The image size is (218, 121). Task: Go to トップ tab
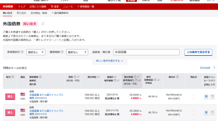(x=22, y=7)
